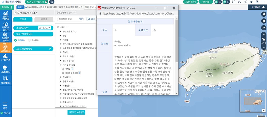Viewport: 267px width, 117px height.
Task: Zoom in the map with plus button
Action: point(264,34)
